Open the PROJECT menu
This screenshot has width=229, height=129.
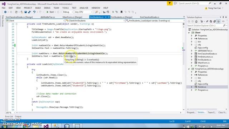click(28, 8)
